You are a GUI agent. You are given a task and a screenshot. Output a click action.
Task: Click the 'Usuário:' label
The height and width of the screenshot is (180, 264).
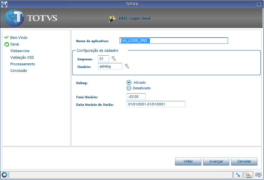point(84,67)
